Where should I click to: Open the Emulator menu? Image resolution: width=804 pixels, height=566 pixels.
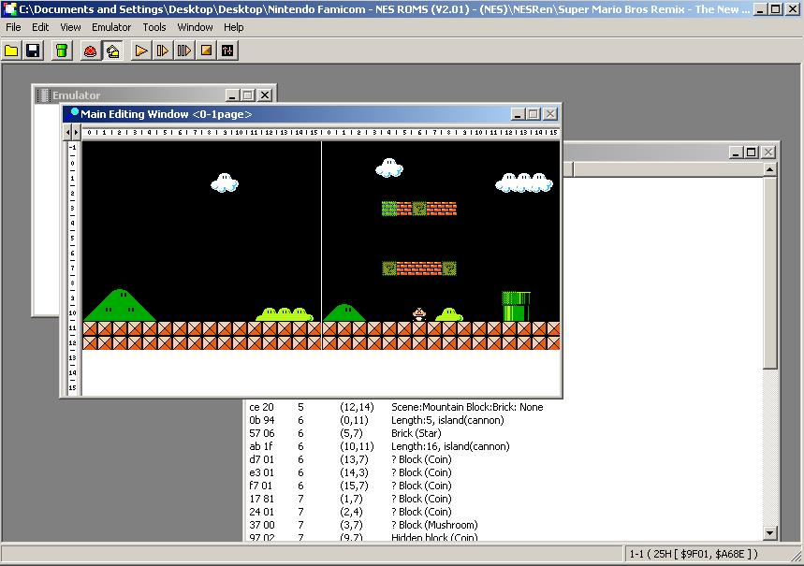click(111, 27)
